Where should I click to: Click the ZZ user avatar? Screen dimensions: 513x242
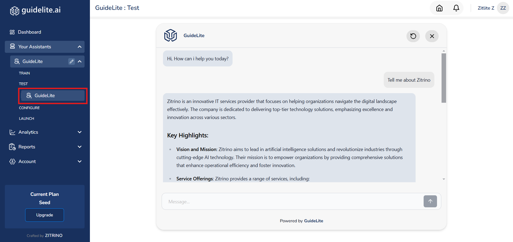[503, 8]
